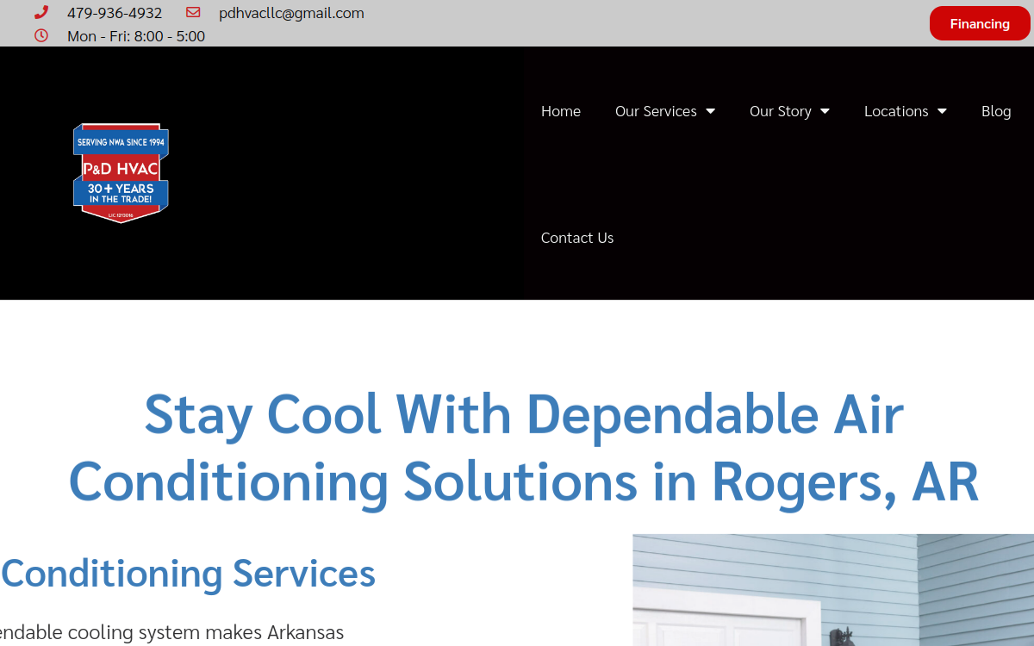The width and height of the screenshot is (1034, 646).
Task: Open the Blog menu item
Action: tap(996, 111)
